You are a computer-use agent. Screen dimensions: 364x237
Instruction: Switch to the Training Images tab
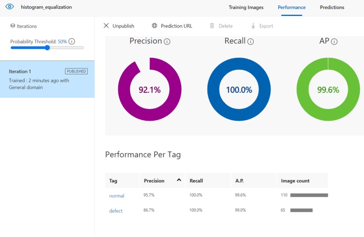point(246,7)
